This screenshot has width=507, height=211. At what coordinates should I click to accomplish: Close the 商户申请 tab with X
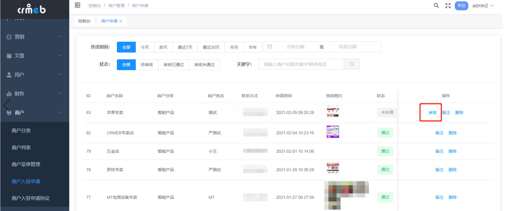point(121,21)
